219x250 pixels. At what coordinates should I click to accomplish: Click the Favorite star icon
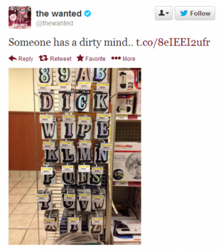[x=80, y=58]
